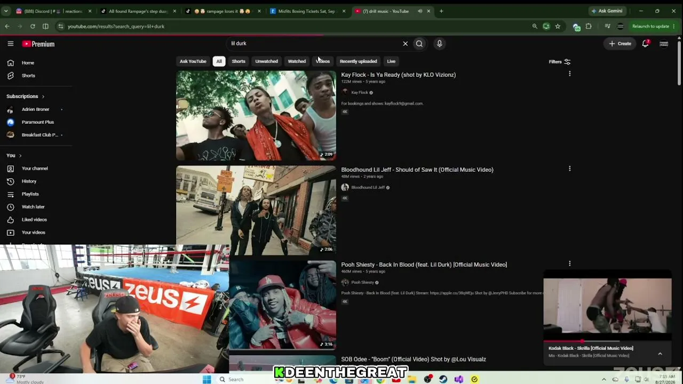Filter results by Videos chip

(x=323, y=61)
